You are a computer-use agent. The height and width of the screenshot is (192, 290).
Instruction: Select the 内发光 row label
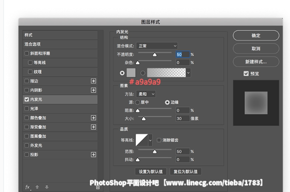36,99
